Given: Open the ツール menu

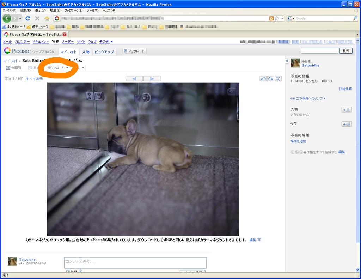Looking at the screenshot, I should pyautogui.click(x=92, y=10).
